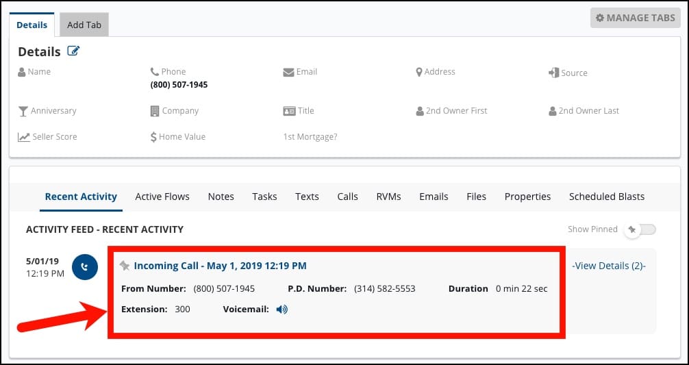This screenshot has width=689, height=365.
Task: Pin the Incoming Call activity entry
Action: click(x=125, y=266)
